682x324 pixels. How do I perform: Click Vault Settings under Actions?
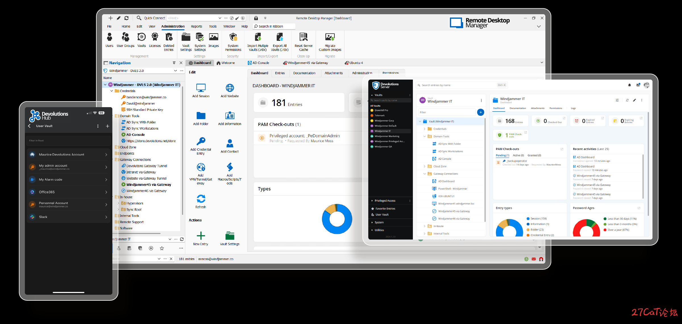pyautogui.click(x=230, y=239)
